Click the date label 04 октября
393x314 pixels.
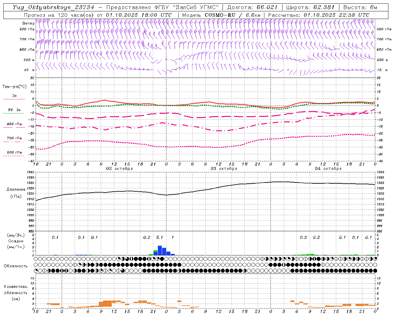tap(328, 168)
